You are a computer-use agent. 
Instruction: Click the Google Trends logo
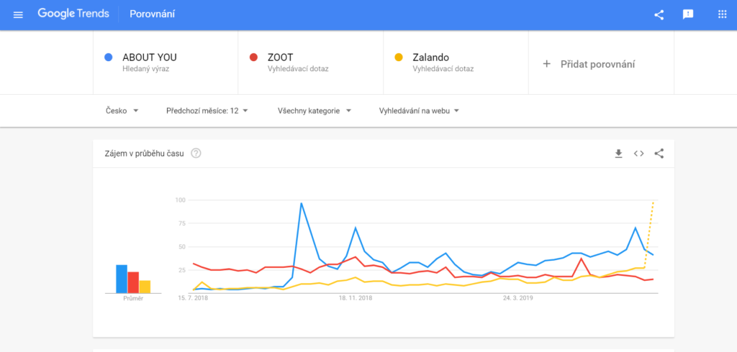point(73,14)
